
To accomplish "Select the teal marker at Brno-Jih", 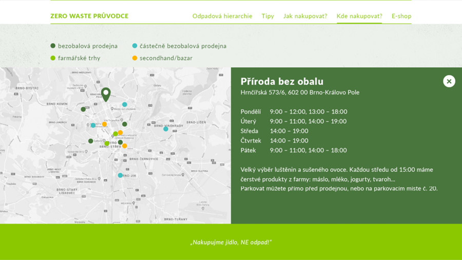I will tap(120, 175).
